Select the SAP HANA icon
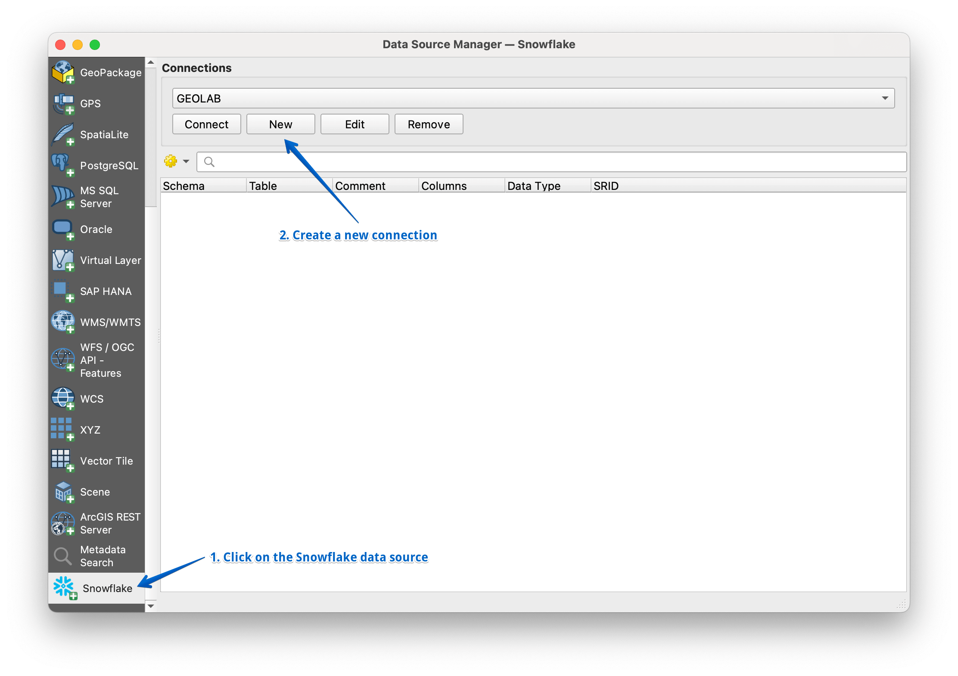Image resolution: width=958 pixels, height=676 pixels. 63,291
